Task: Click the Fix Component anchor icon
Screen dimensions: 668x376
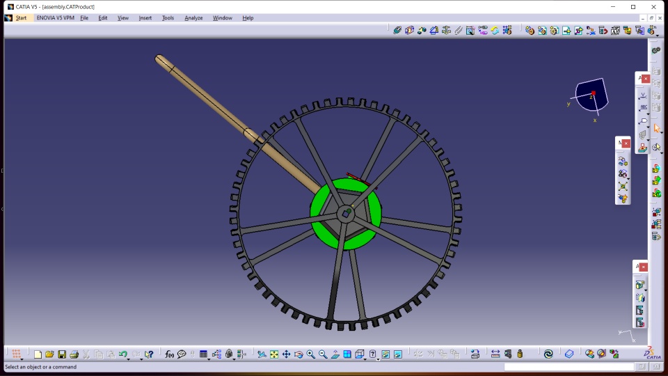Action: point(446,30)
